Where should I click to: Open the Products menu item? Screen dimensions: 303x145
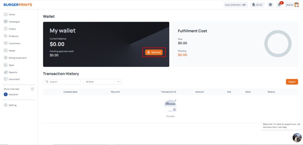point(13,36)
